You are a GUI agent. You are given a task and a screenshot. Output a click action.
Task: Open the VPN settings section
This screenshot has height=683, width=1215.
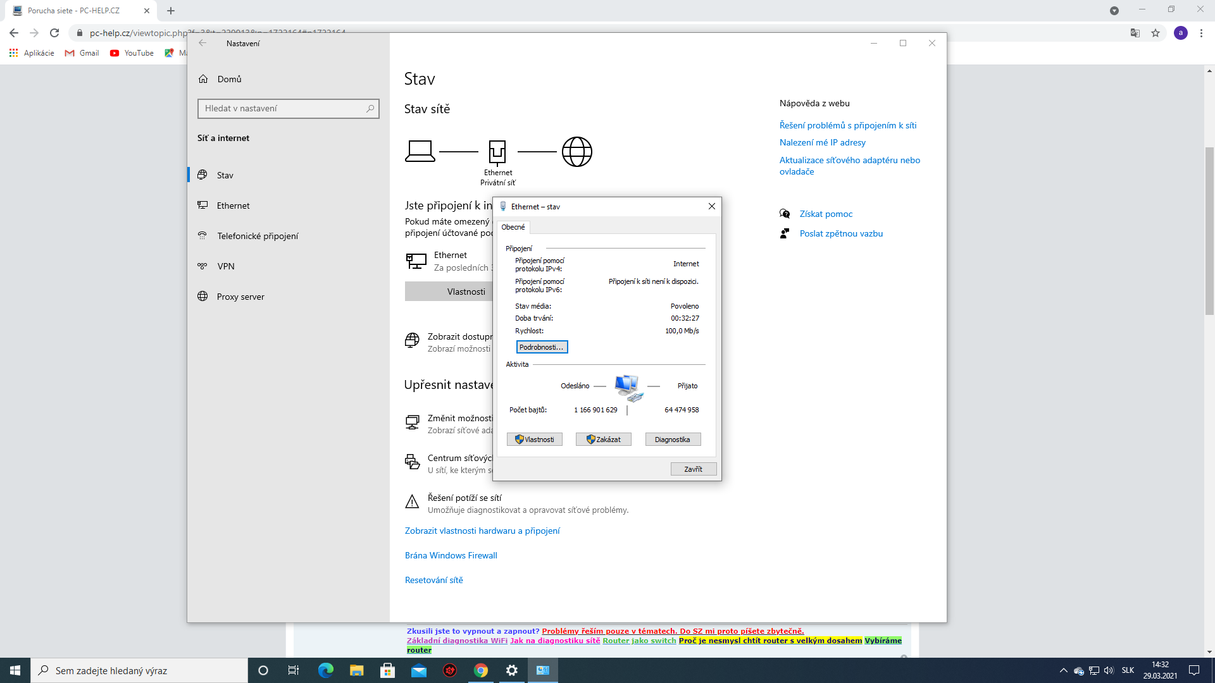[225, 266]
